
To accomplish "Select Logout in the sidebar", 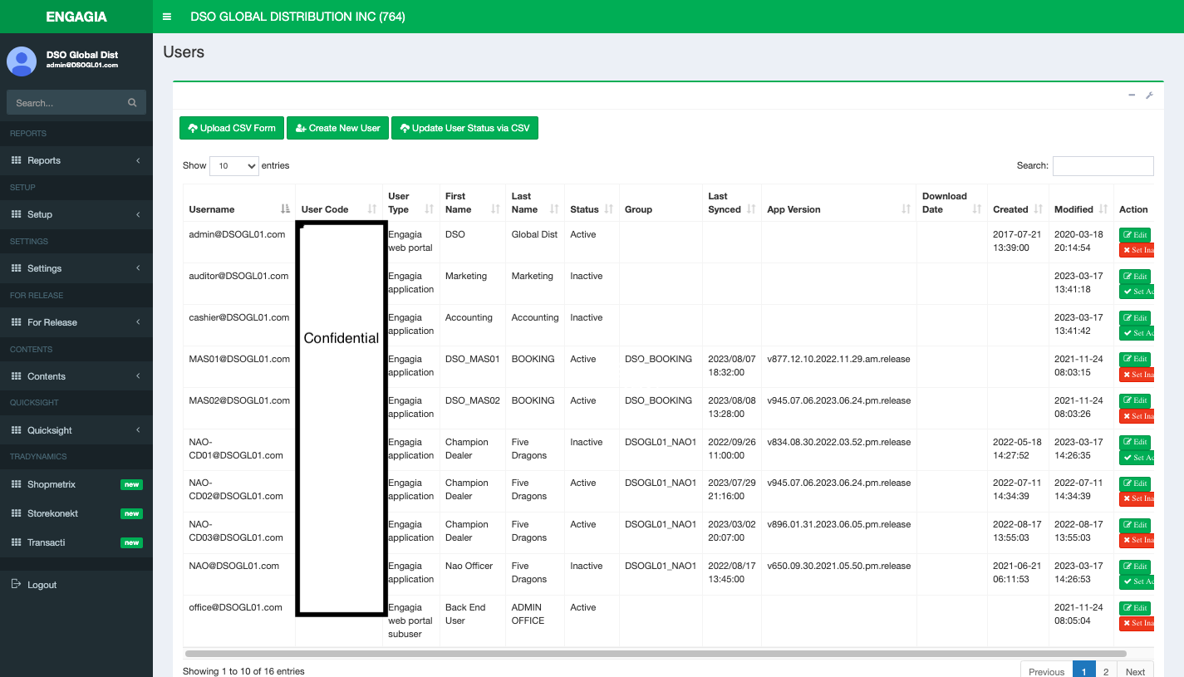I will 76,585.
